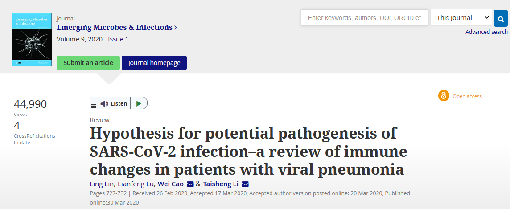Click the Journal homepage button

154,63
